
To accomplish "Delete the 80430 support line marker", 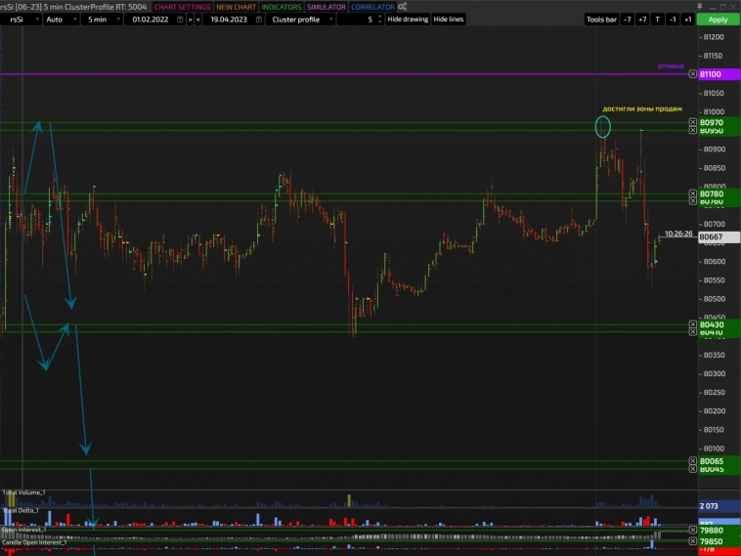I will (693, 324).
